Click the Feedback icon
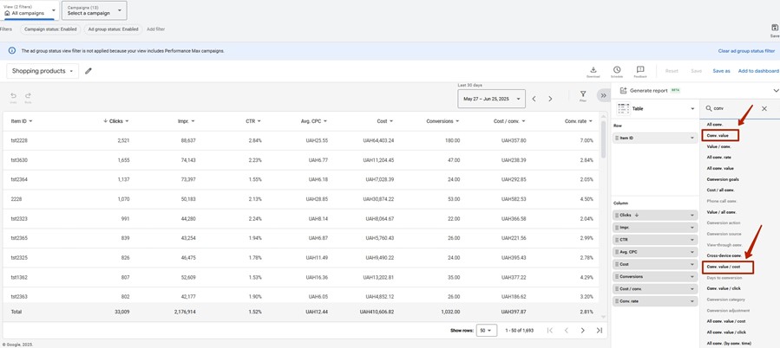Image resolution: width=780 pixels, height=348 pixels. coord(640,70)
